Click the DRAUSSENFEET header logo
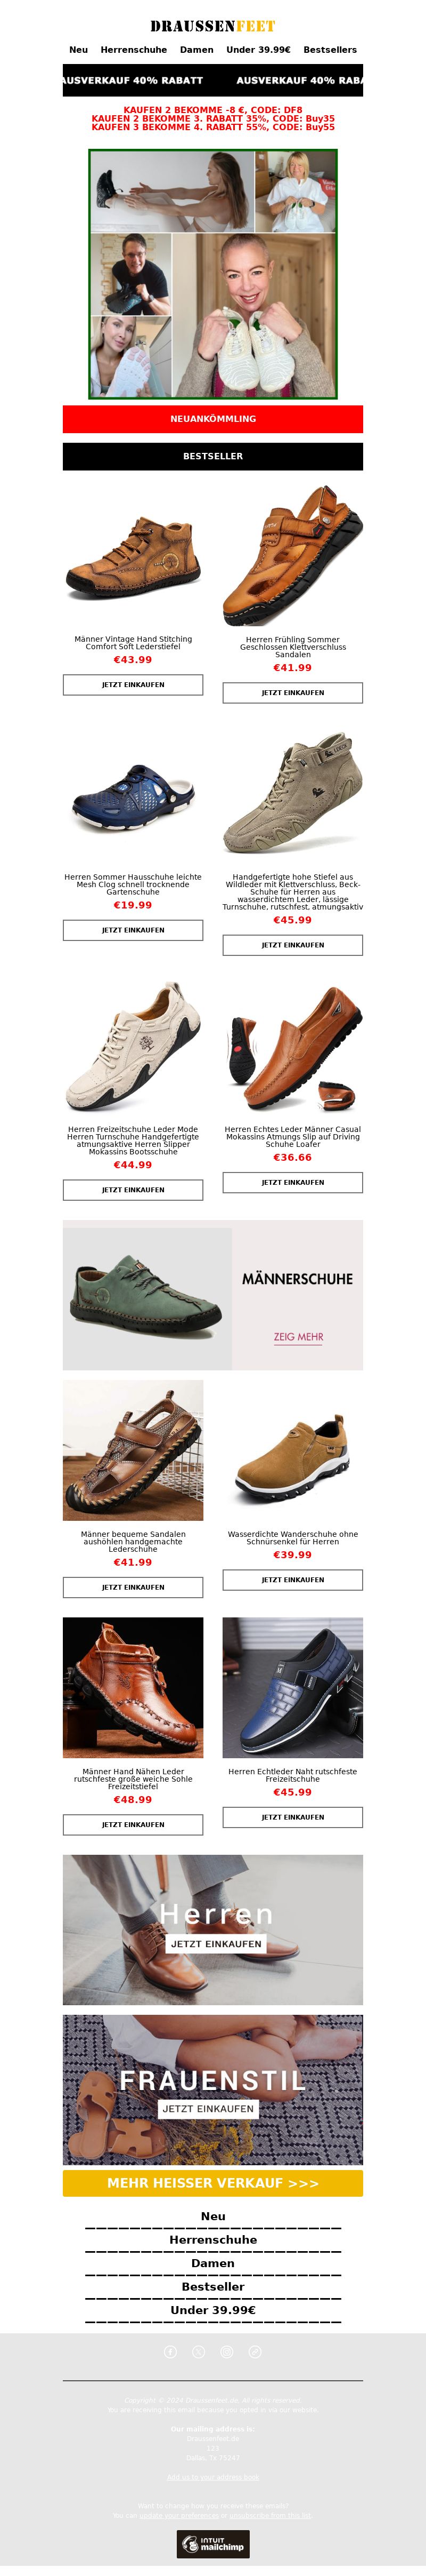The image size is (426, 2576). pyautogui.click(x=212, y=26)
